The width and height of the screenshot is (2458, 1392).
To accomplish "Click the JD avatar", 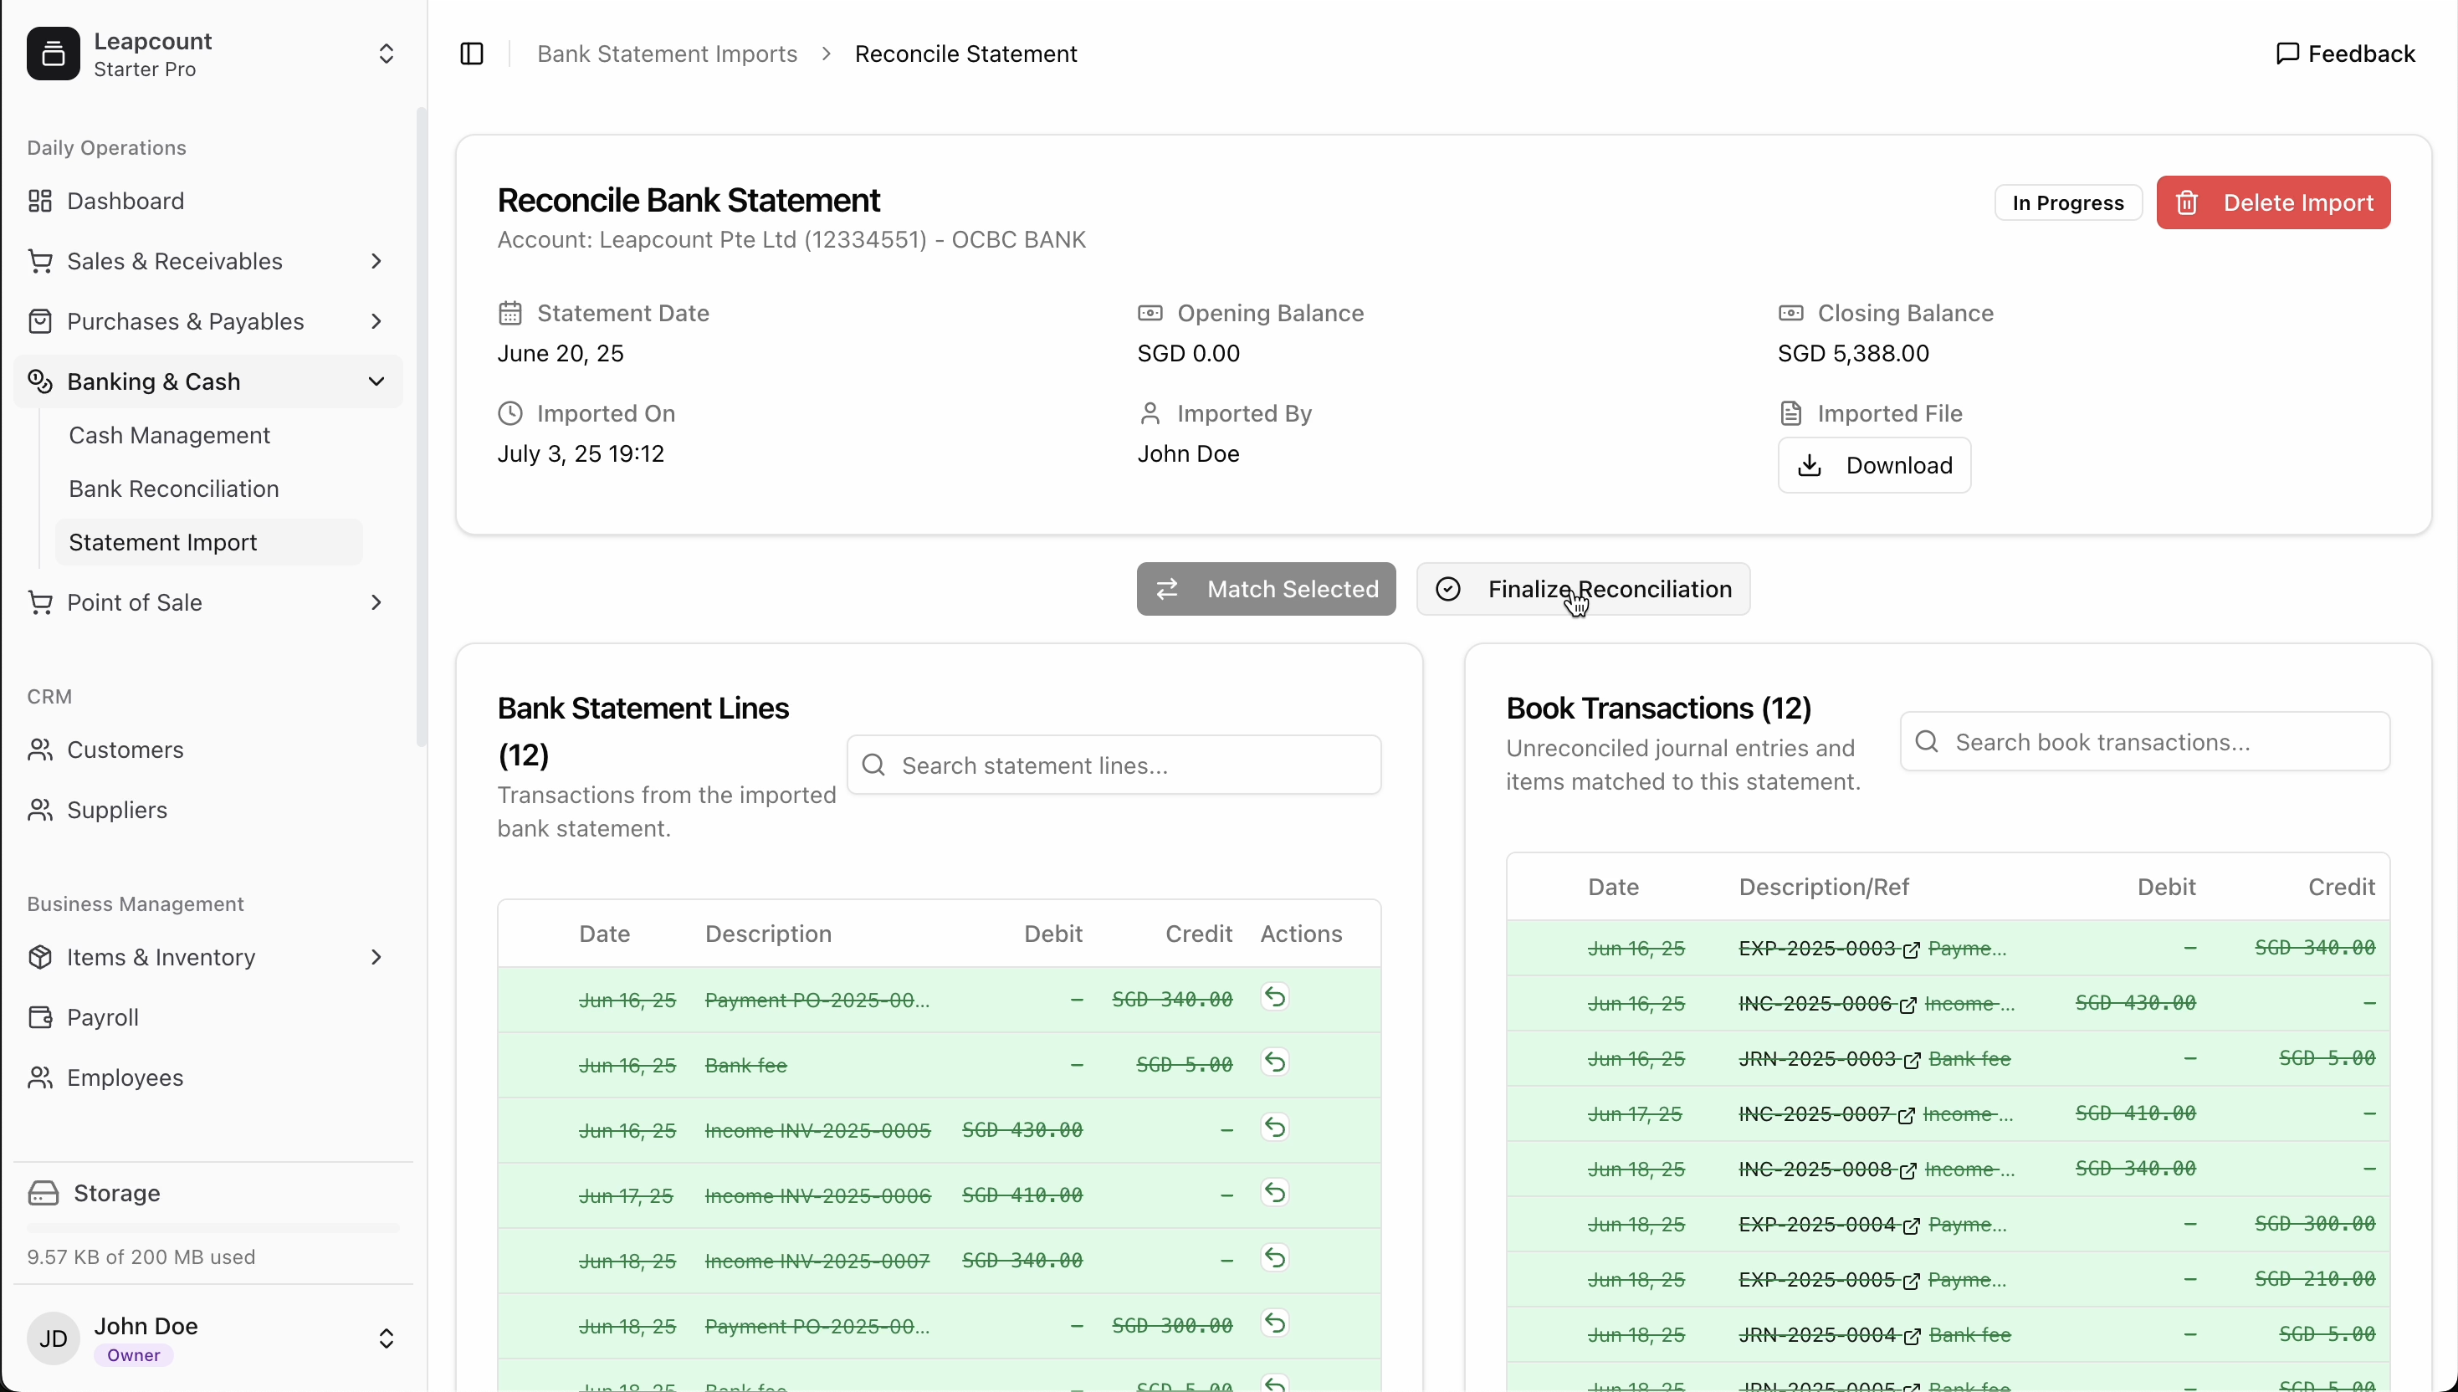I will (54, 1338).
